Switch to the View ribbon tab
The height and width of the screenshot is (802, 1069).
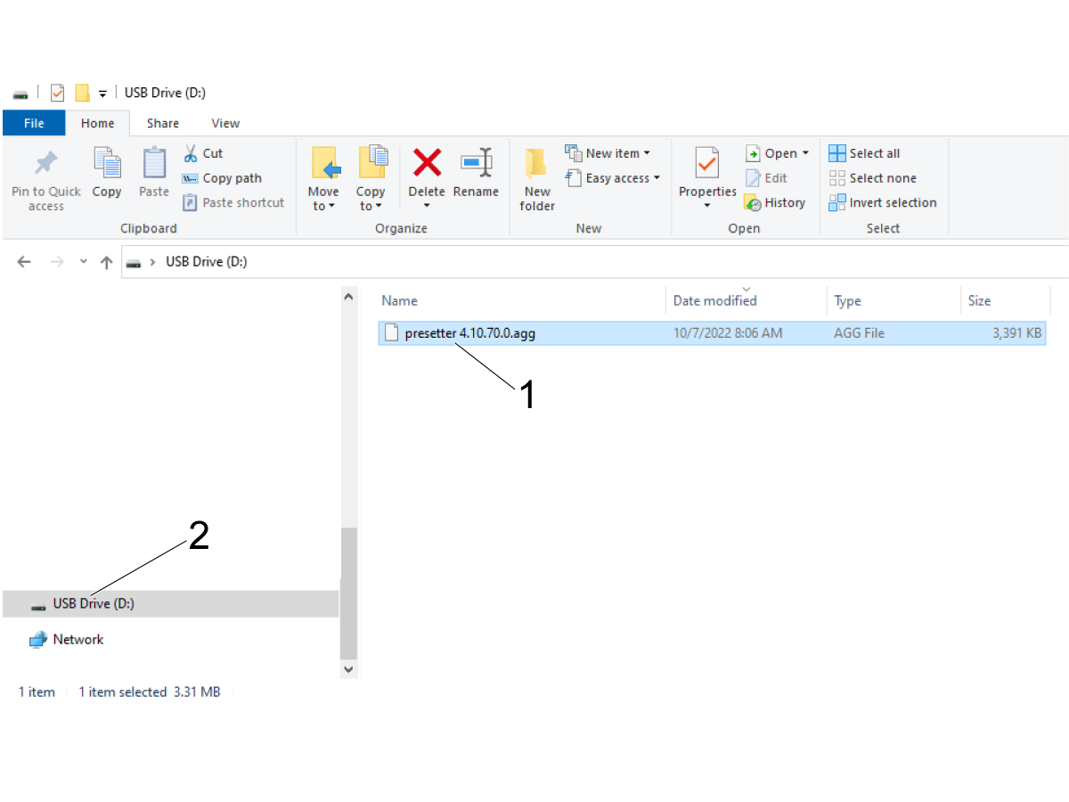[x=225, y=123]
